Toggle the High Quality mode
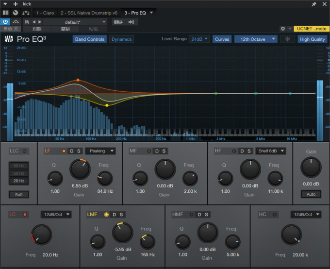 [313, 39]
